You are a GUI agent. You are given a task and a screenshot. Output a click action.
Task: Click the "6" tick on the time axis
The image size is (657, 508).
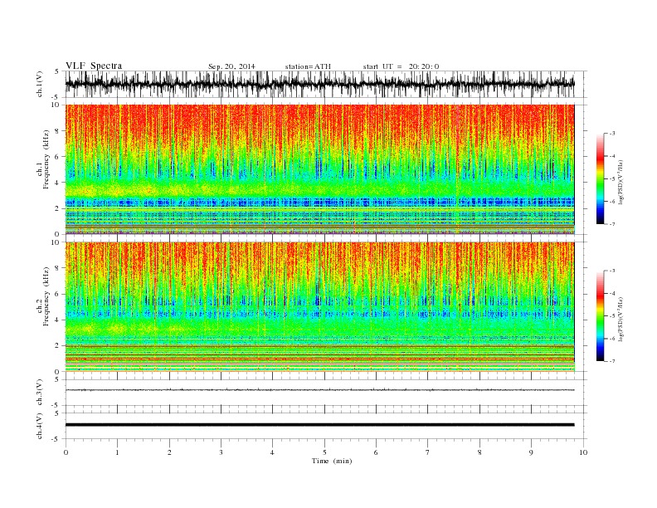coord(376,452)
